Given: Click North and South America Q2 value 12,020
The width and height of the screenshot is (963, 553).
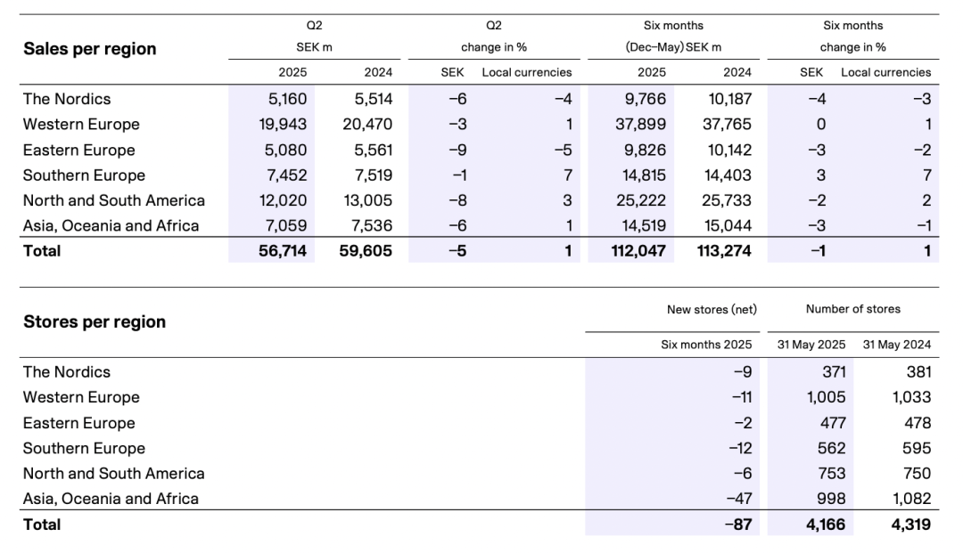Looking at the screenshot, I should click(283, 200).
